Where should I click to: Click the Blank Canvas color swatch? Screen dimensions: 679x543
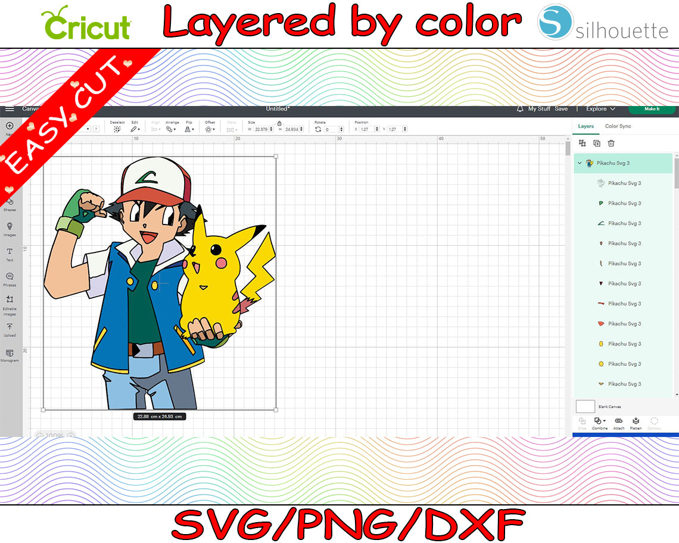(x=585, y=406)
